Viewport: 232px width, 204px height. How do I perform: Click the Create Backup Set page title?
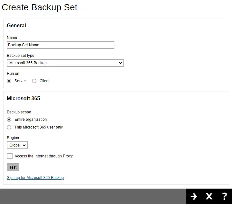point(40,7)
